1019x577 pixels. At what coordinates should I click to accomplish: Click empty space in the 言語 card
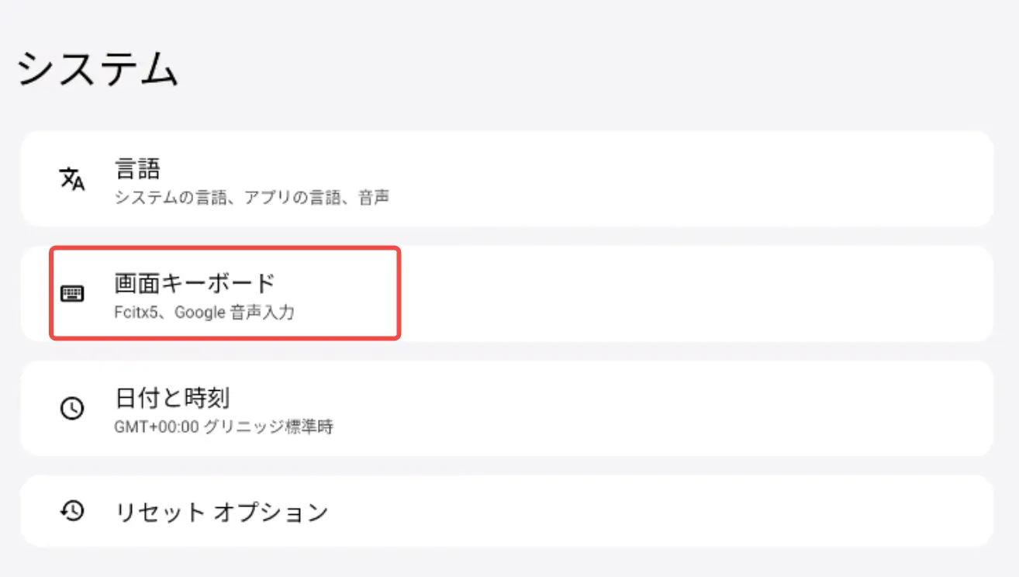(x=698, y=179)
